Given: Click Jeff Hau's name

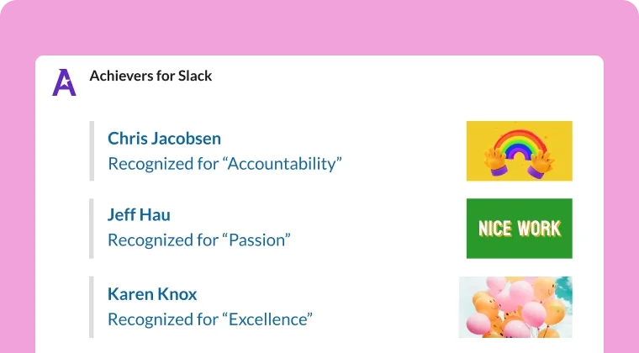Looking at the screenshot, I should [x=139, y=214].
